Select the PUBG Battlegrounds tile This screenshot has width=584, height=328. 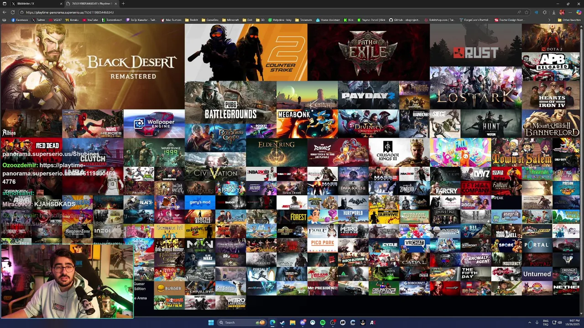tap(230, 102)
